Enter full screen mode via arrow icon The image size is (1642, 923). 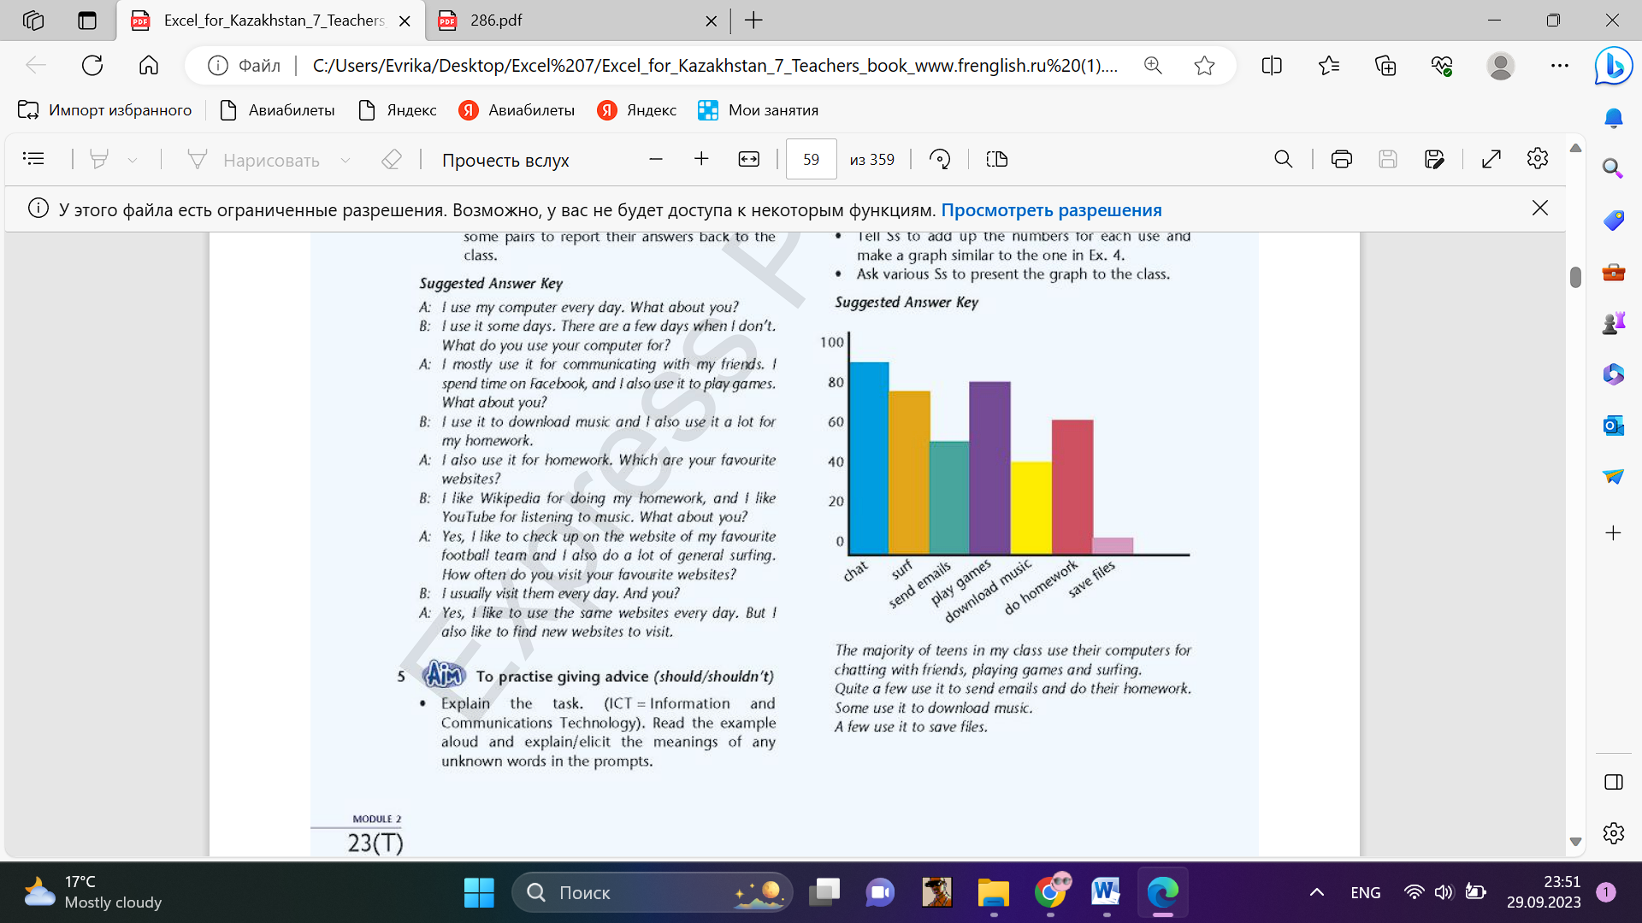(1491, 159)
